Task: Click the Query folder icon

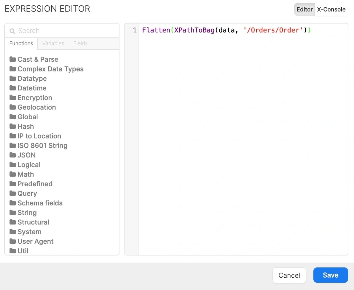Action: [13, 193]
